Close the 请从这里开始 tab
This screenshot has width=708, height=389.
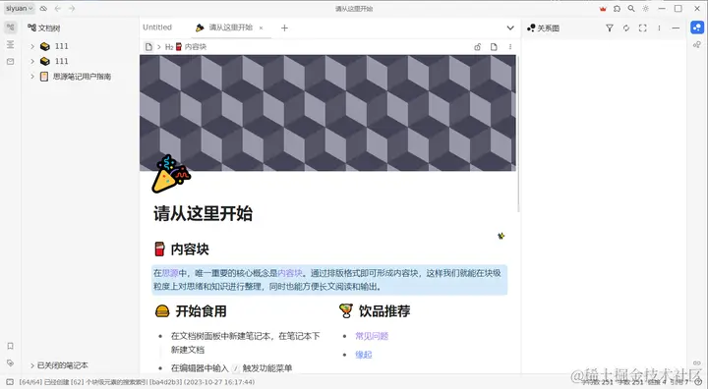coord(261,28)
